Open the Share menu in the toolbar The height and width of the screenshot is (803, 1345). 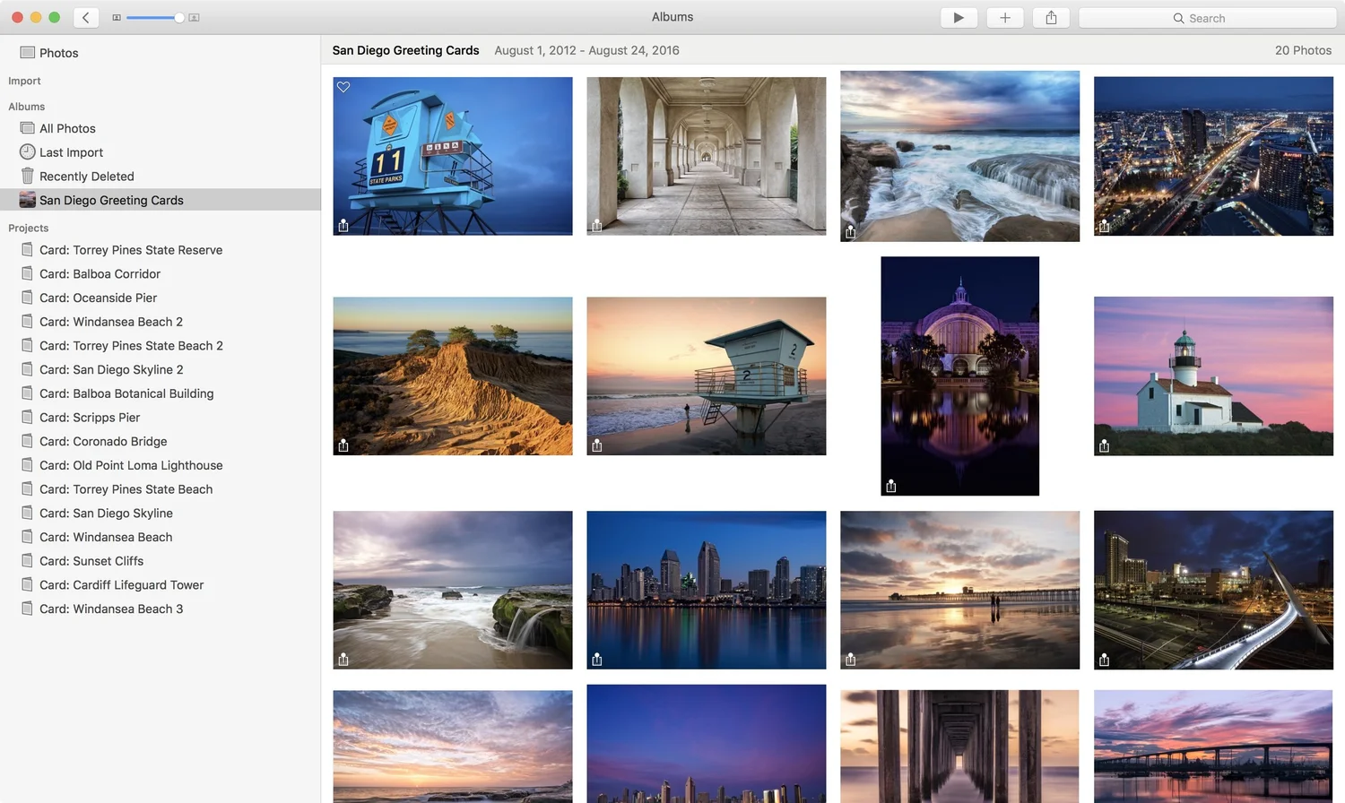coord(1050,17)
